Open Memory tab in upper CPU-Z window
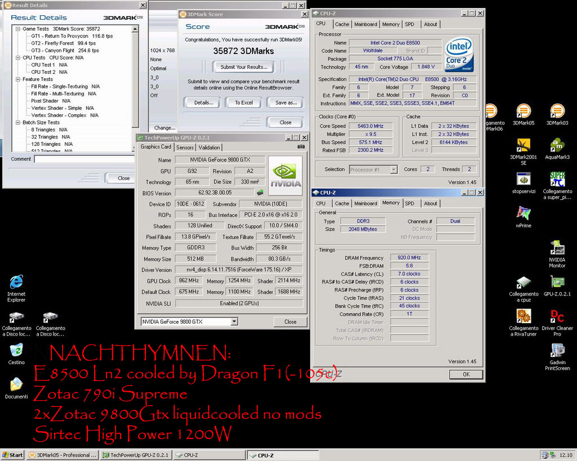 (390, 24)
